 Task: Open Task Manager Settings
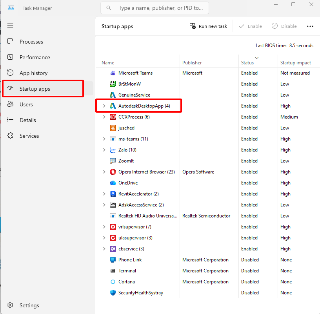(29, 305)
